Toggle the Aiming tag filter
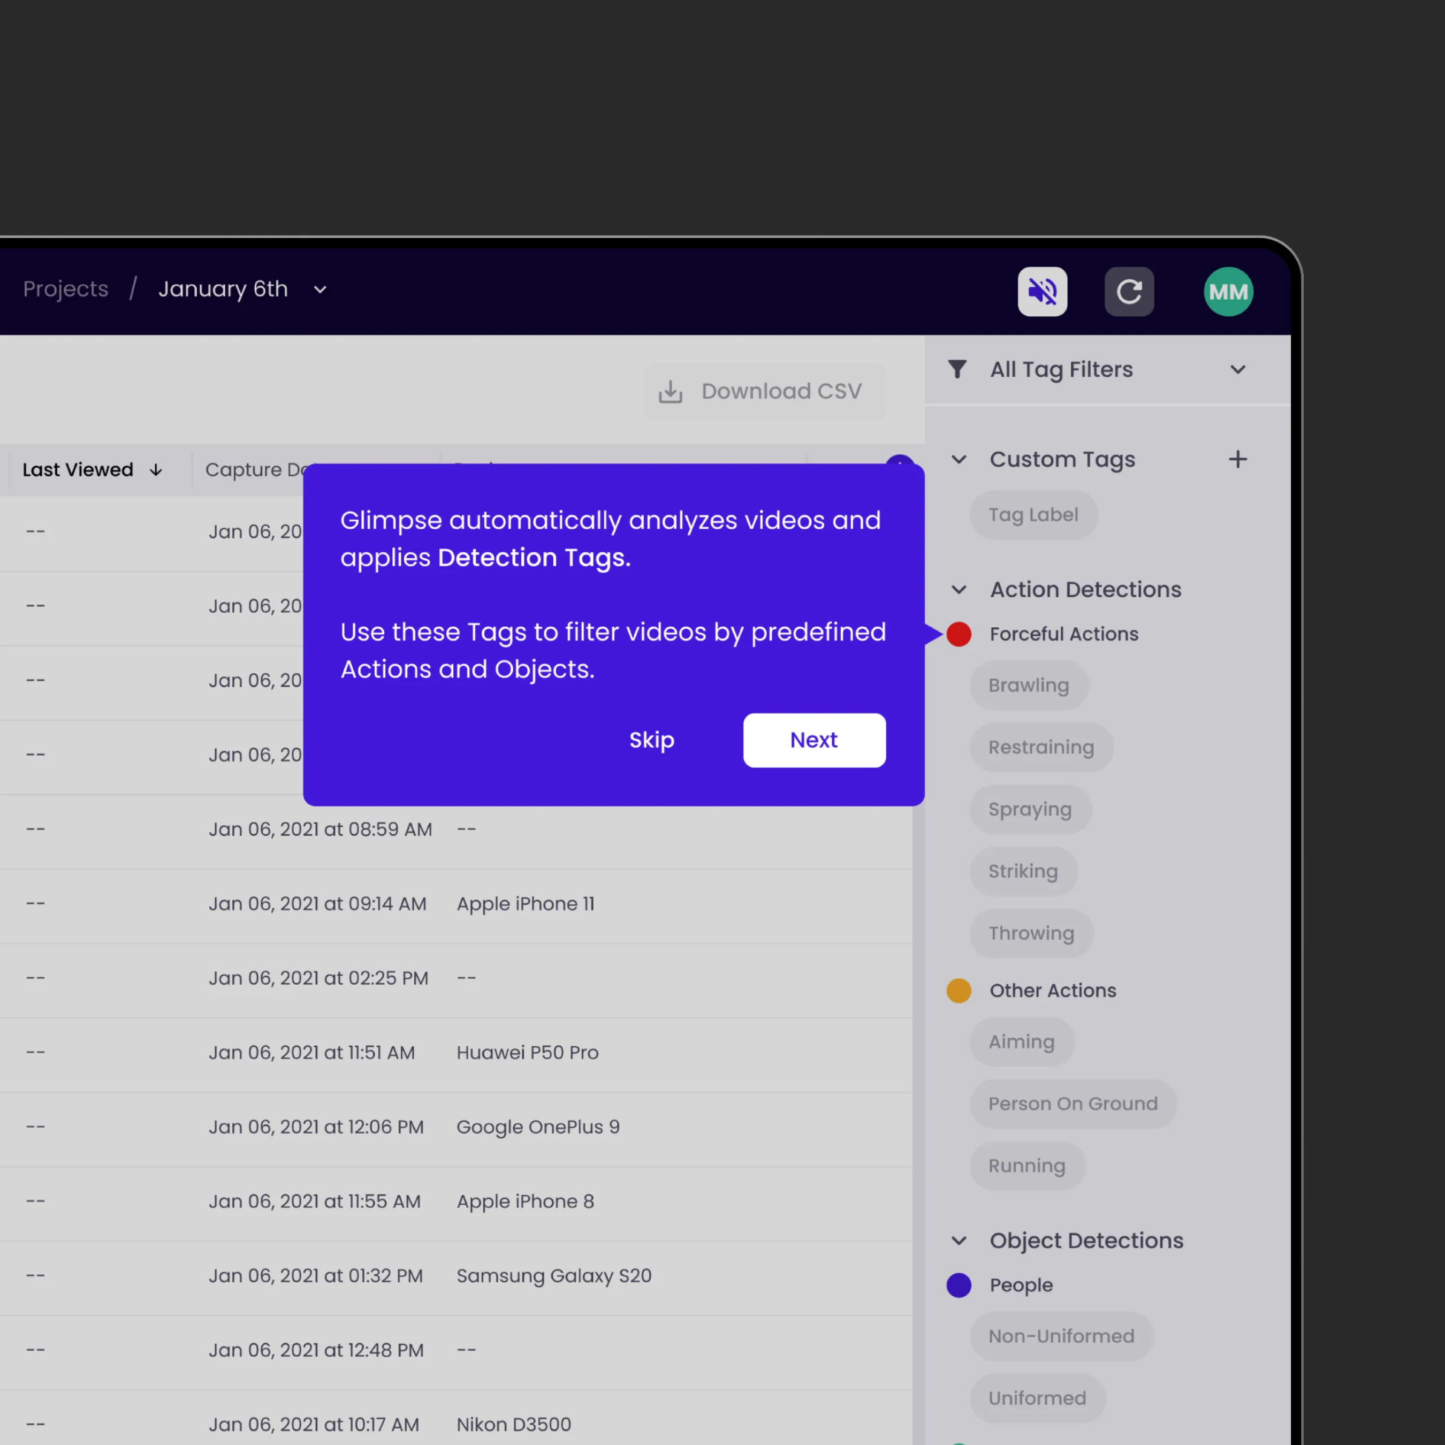 (x=1022, y=1042)
